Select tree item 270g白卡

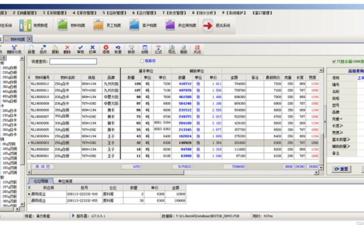click(x=10, y=125)
